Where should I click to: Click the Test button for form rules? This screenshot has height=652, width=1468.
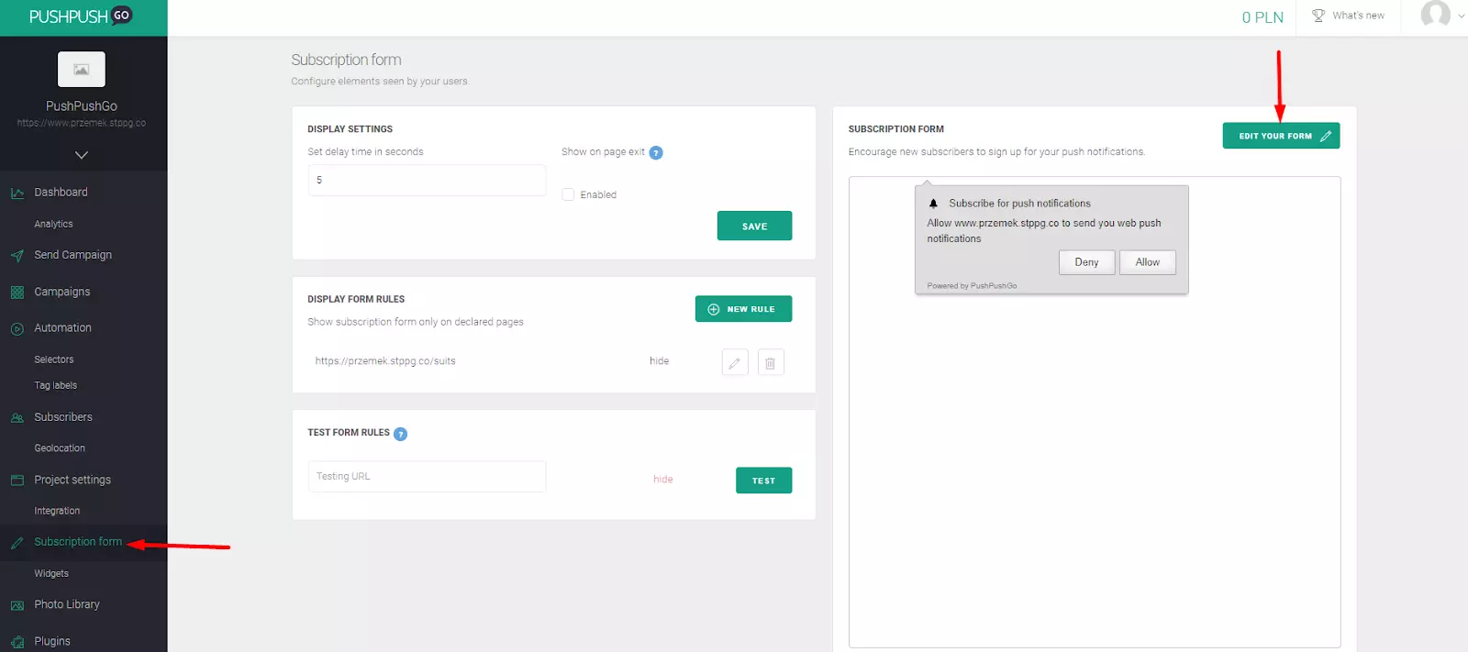tap(763, 481)
